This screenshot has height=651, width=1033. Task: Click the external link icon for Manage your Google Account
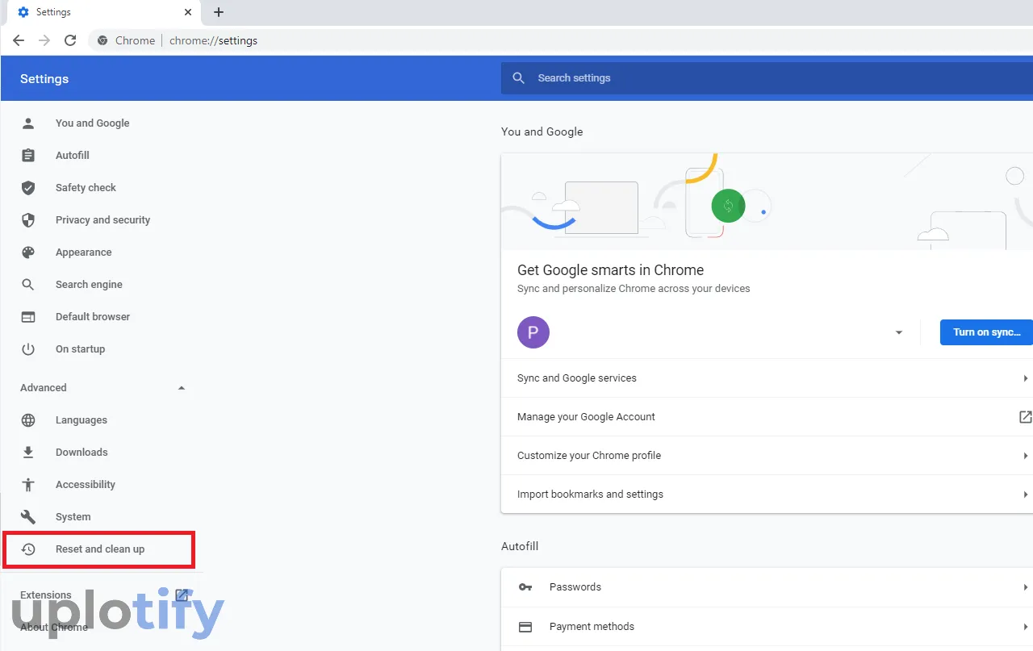(1025, 417)
